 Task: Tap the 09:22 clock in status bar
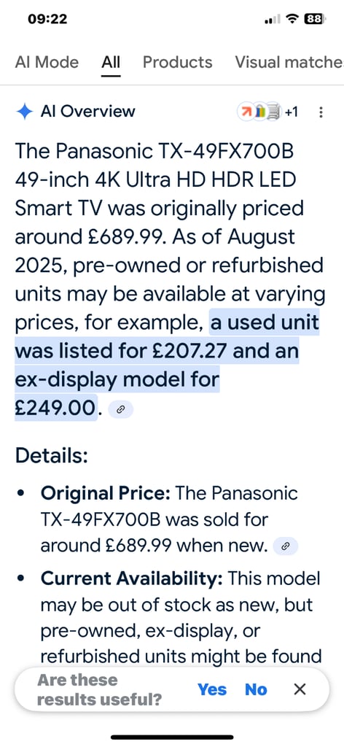click(x=47, y=19)
